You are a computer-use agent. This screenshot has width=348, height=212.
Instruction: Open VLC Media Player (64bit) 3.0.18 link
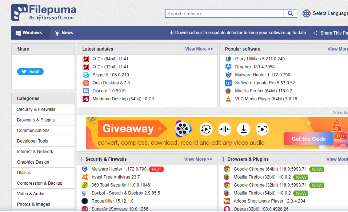(x=266, y=99)
